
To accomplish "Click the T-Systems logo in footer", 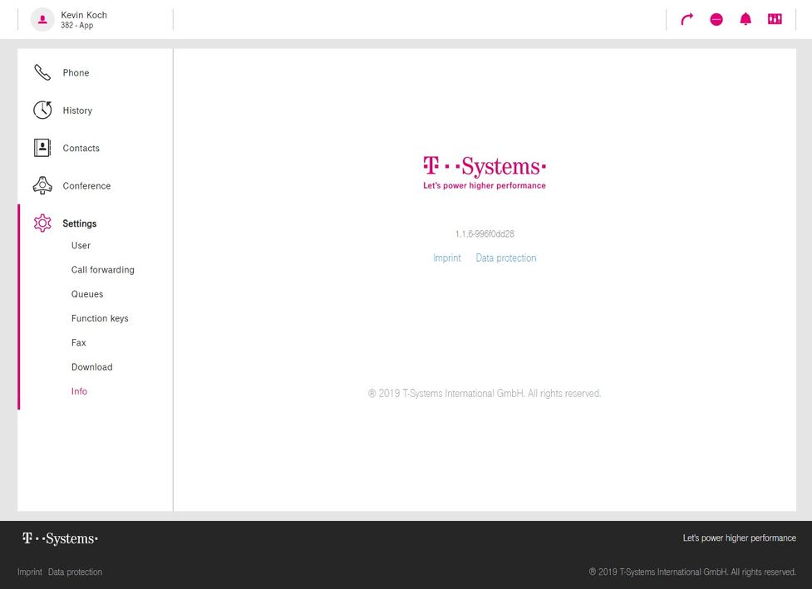I will pos(60,538).
